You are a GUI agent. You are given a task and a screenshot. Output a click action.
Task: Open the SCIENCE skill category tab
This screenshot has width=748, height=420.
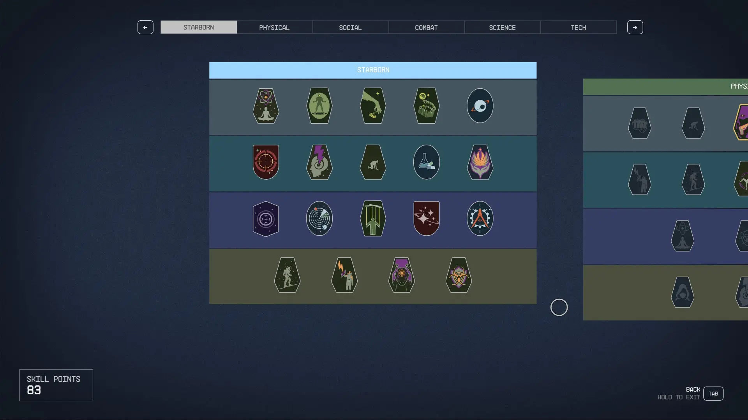point(503,27)
